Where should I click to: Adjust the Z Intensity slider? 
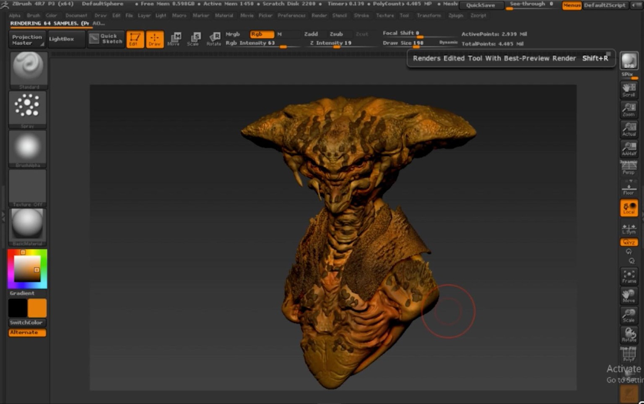click(339, 44)
